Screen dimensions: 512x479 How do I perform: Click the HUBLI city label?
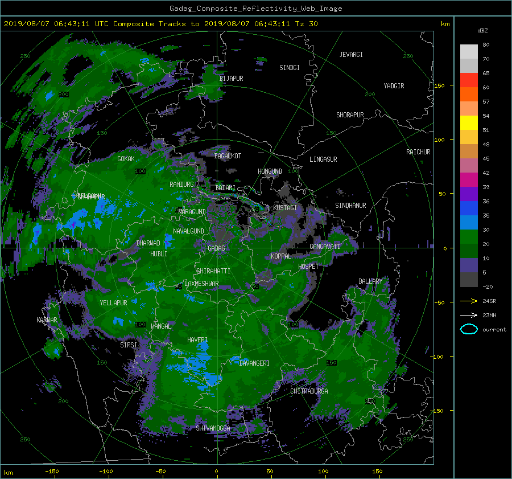[x=159, y=254]
